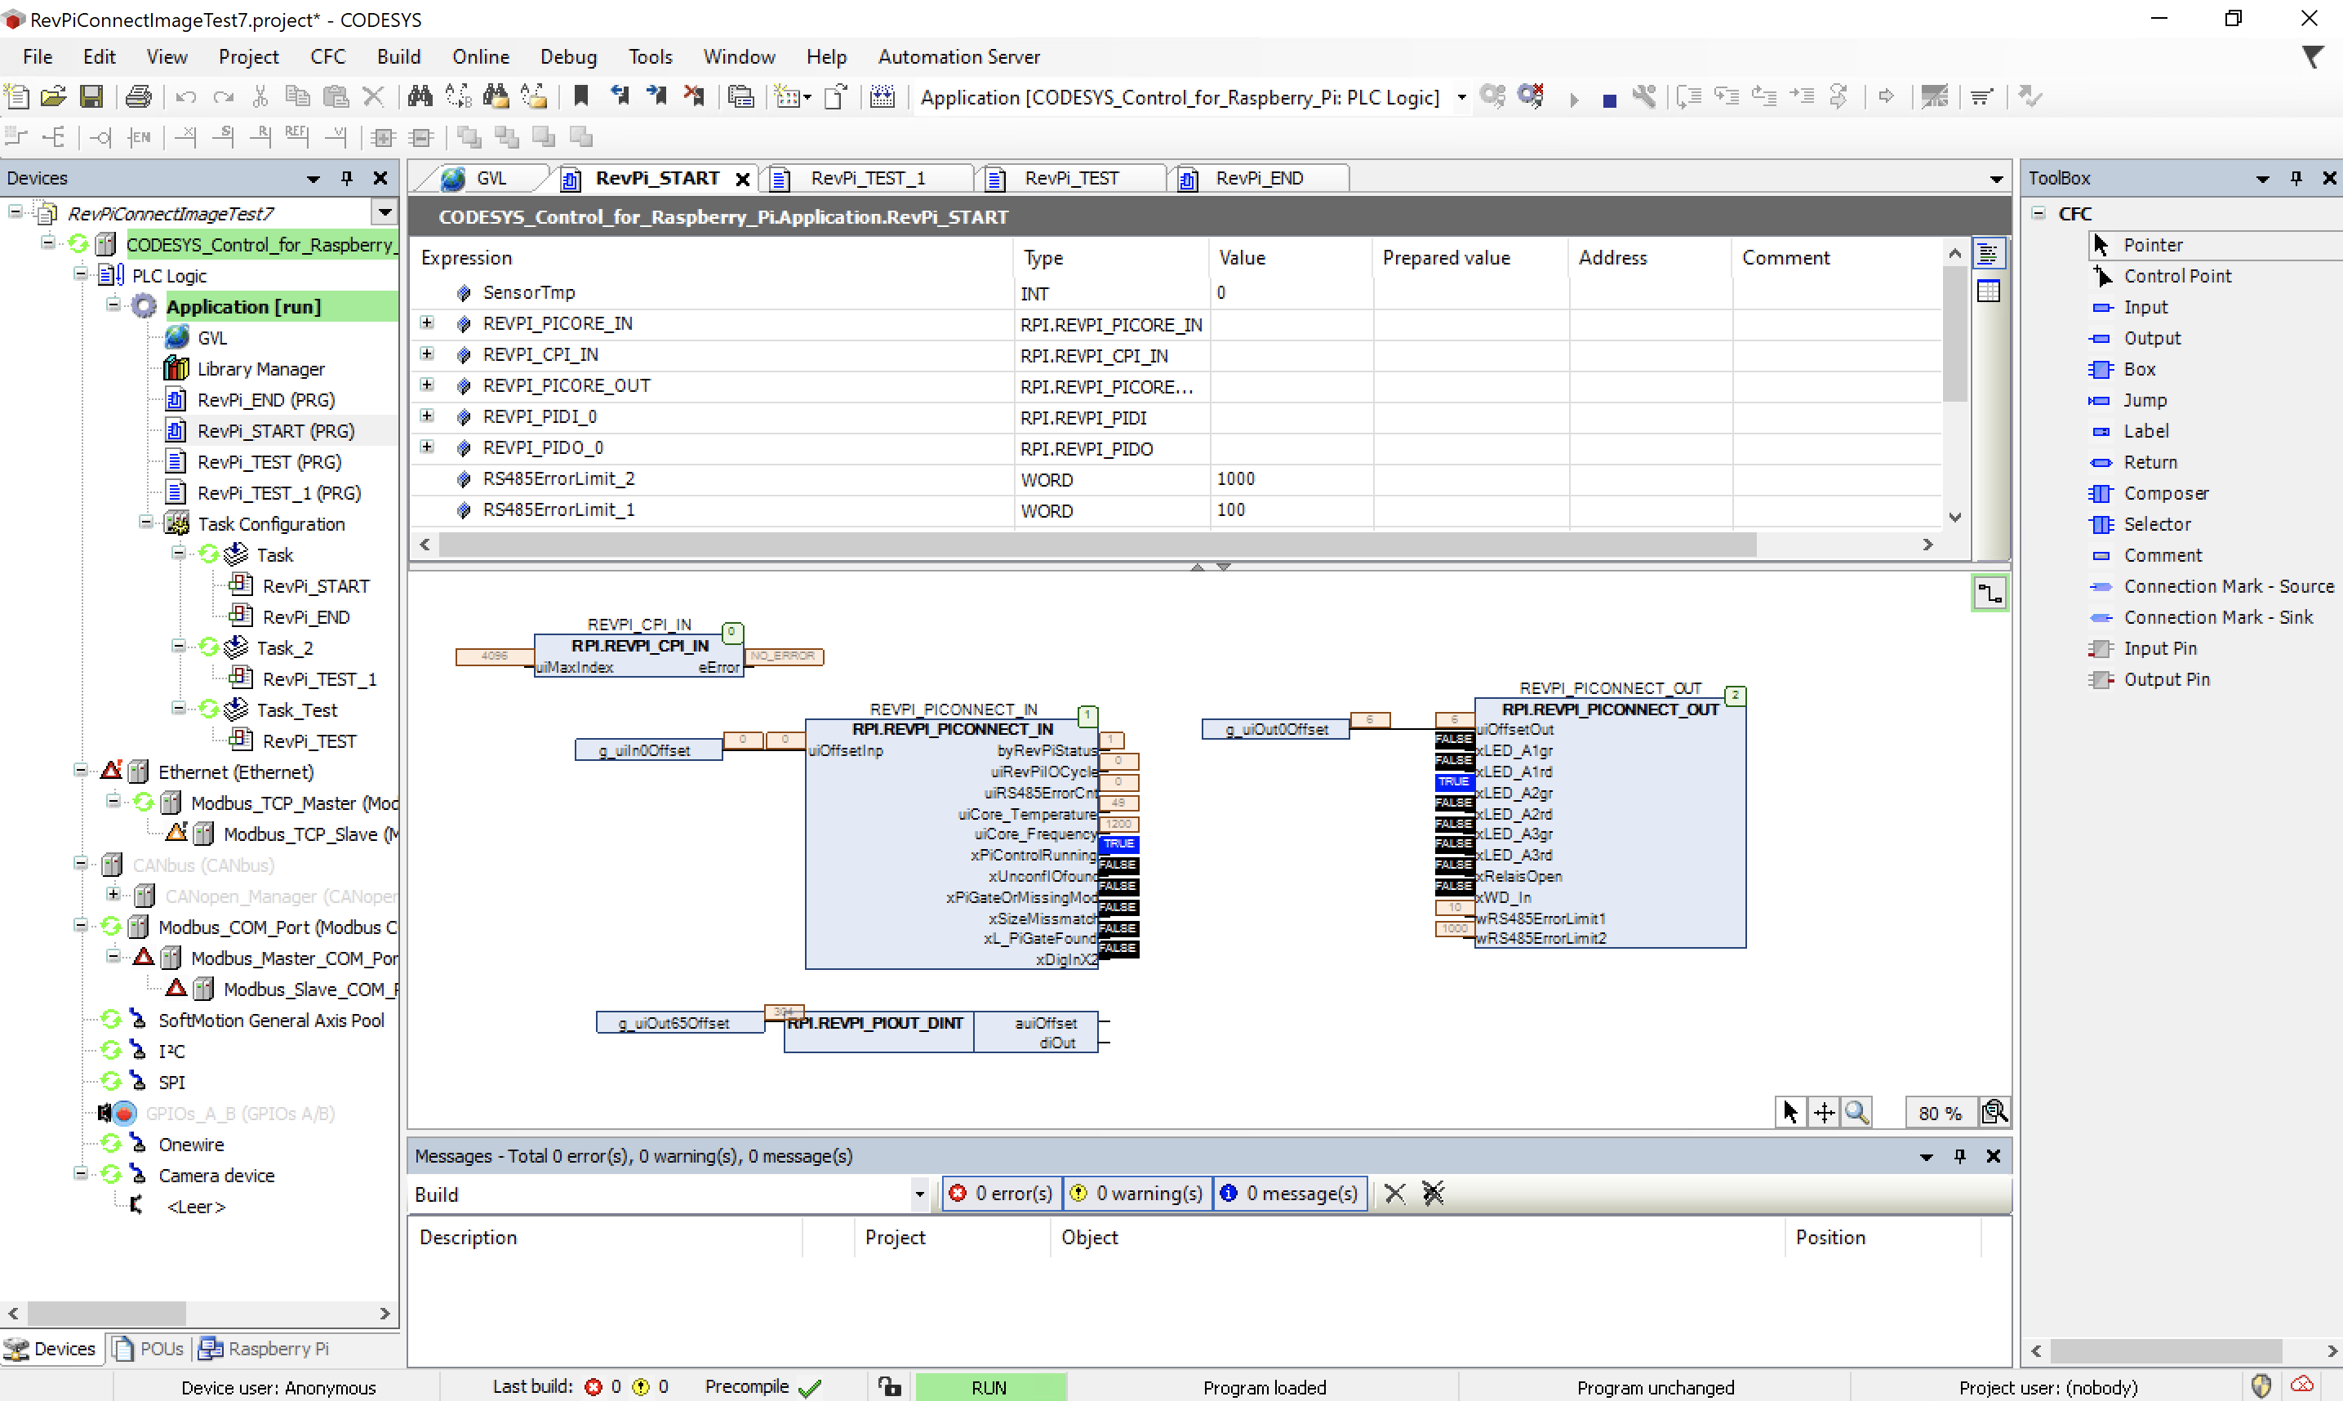Image resolution: width=2343 pixels, height=1401 pixels.
Task: Choose Connection Mark - Source in ToolBox
Action: coord(2228,586)
